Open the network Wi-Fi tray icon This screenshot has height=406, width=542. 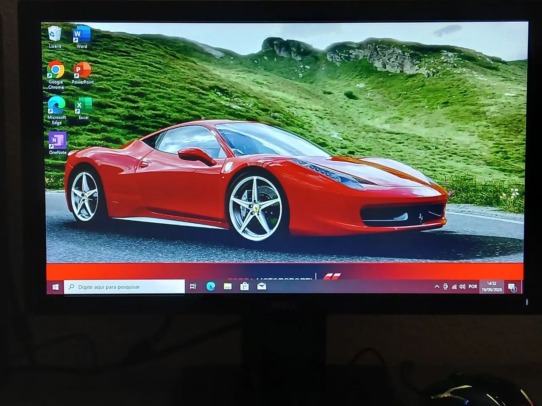[x=454, y=286]
